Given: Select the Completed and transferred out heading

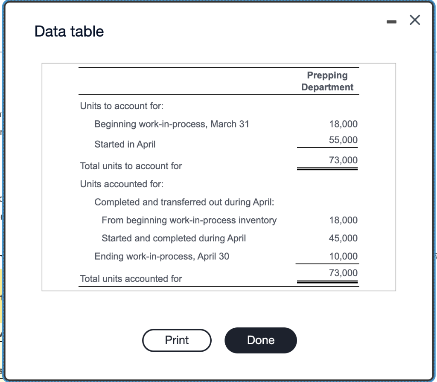Looking at the screenshot, I should coord(184,202).
